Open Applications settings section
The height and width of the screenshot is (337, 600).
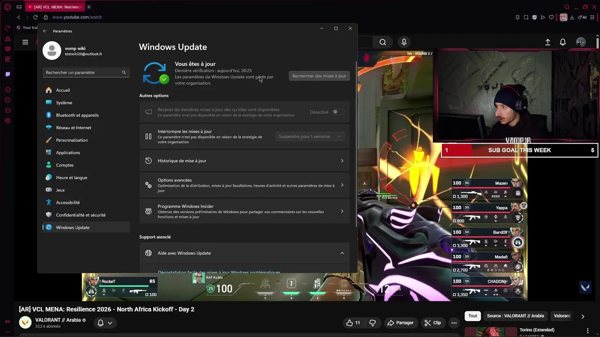pos(86,153)
